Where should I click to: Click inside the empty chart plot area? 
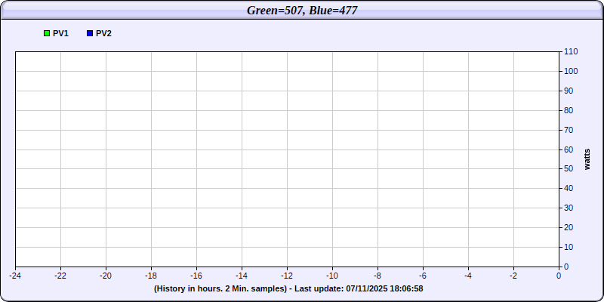click(287, 159)
